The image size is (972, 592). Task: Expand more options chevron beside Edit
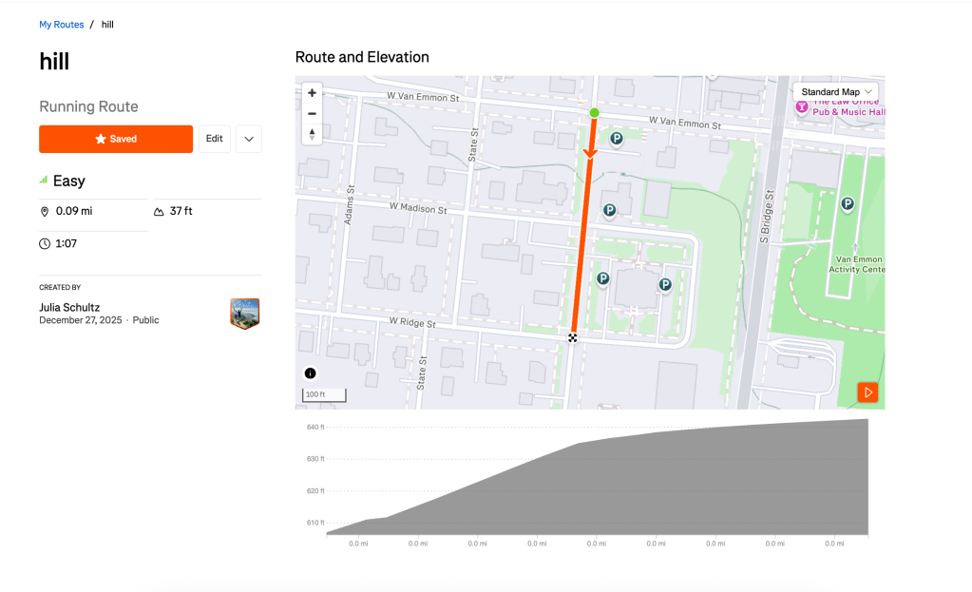(x=249, y=139)
